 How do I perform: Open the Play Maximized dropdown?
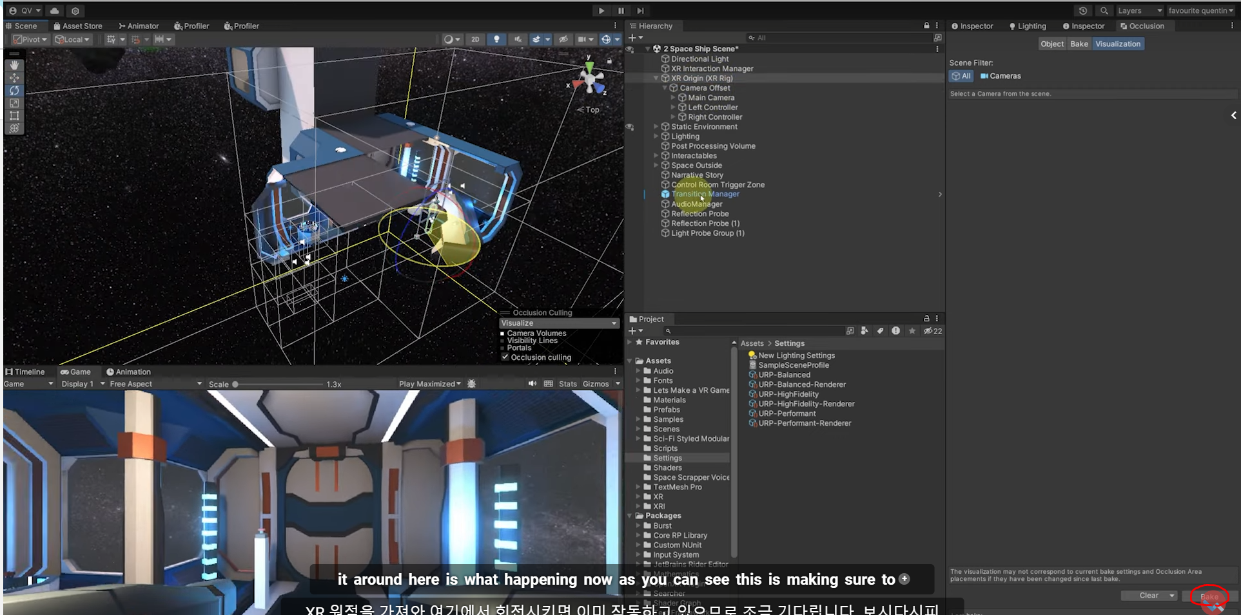[x=430, y=384]
